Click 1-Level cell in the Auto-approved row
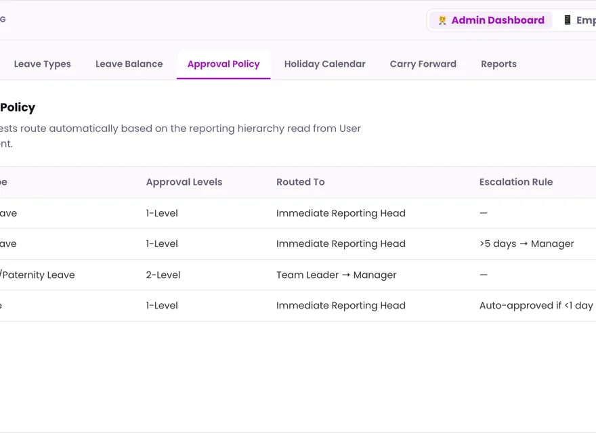596x433 pixels. pos(162,306)
